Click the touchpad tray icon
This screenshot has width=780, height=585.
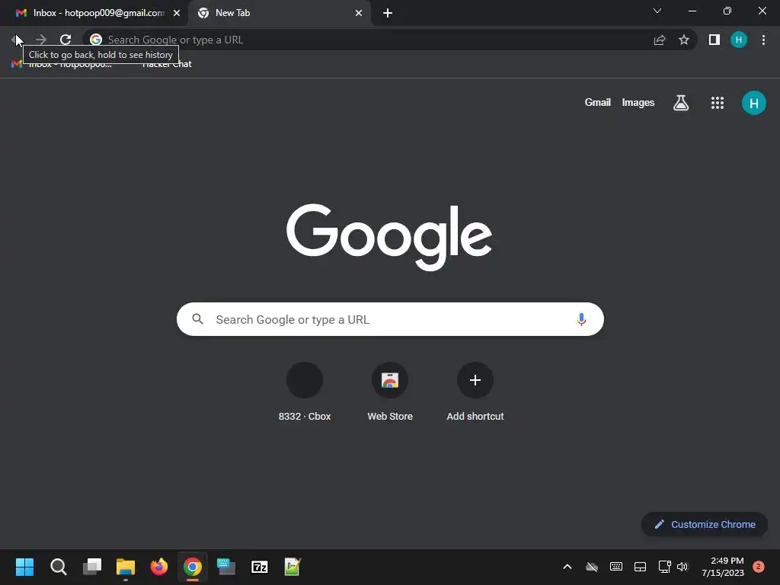click(640, 567)
